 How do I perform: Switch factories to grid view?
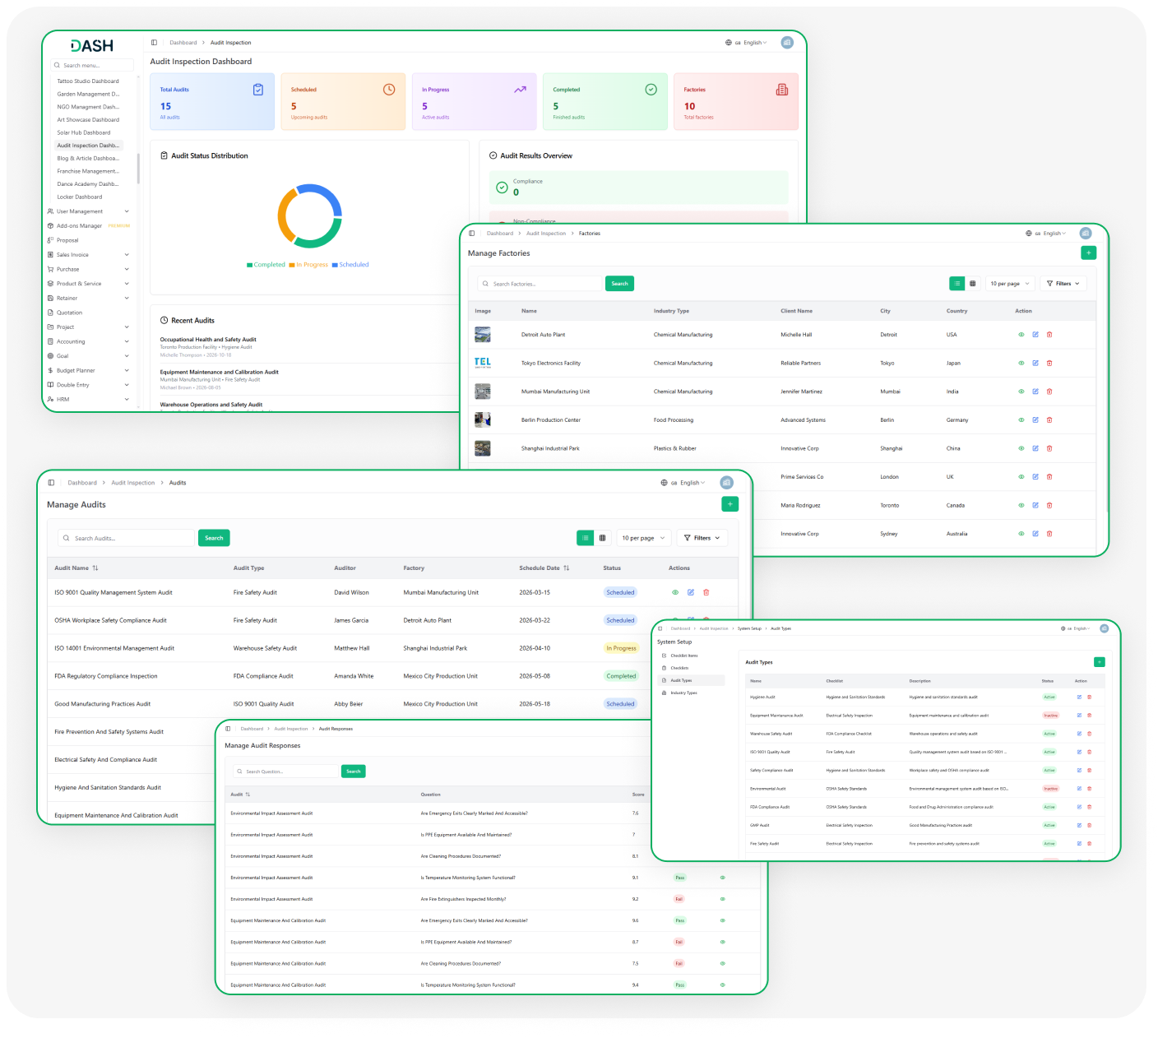pos(973,284)
